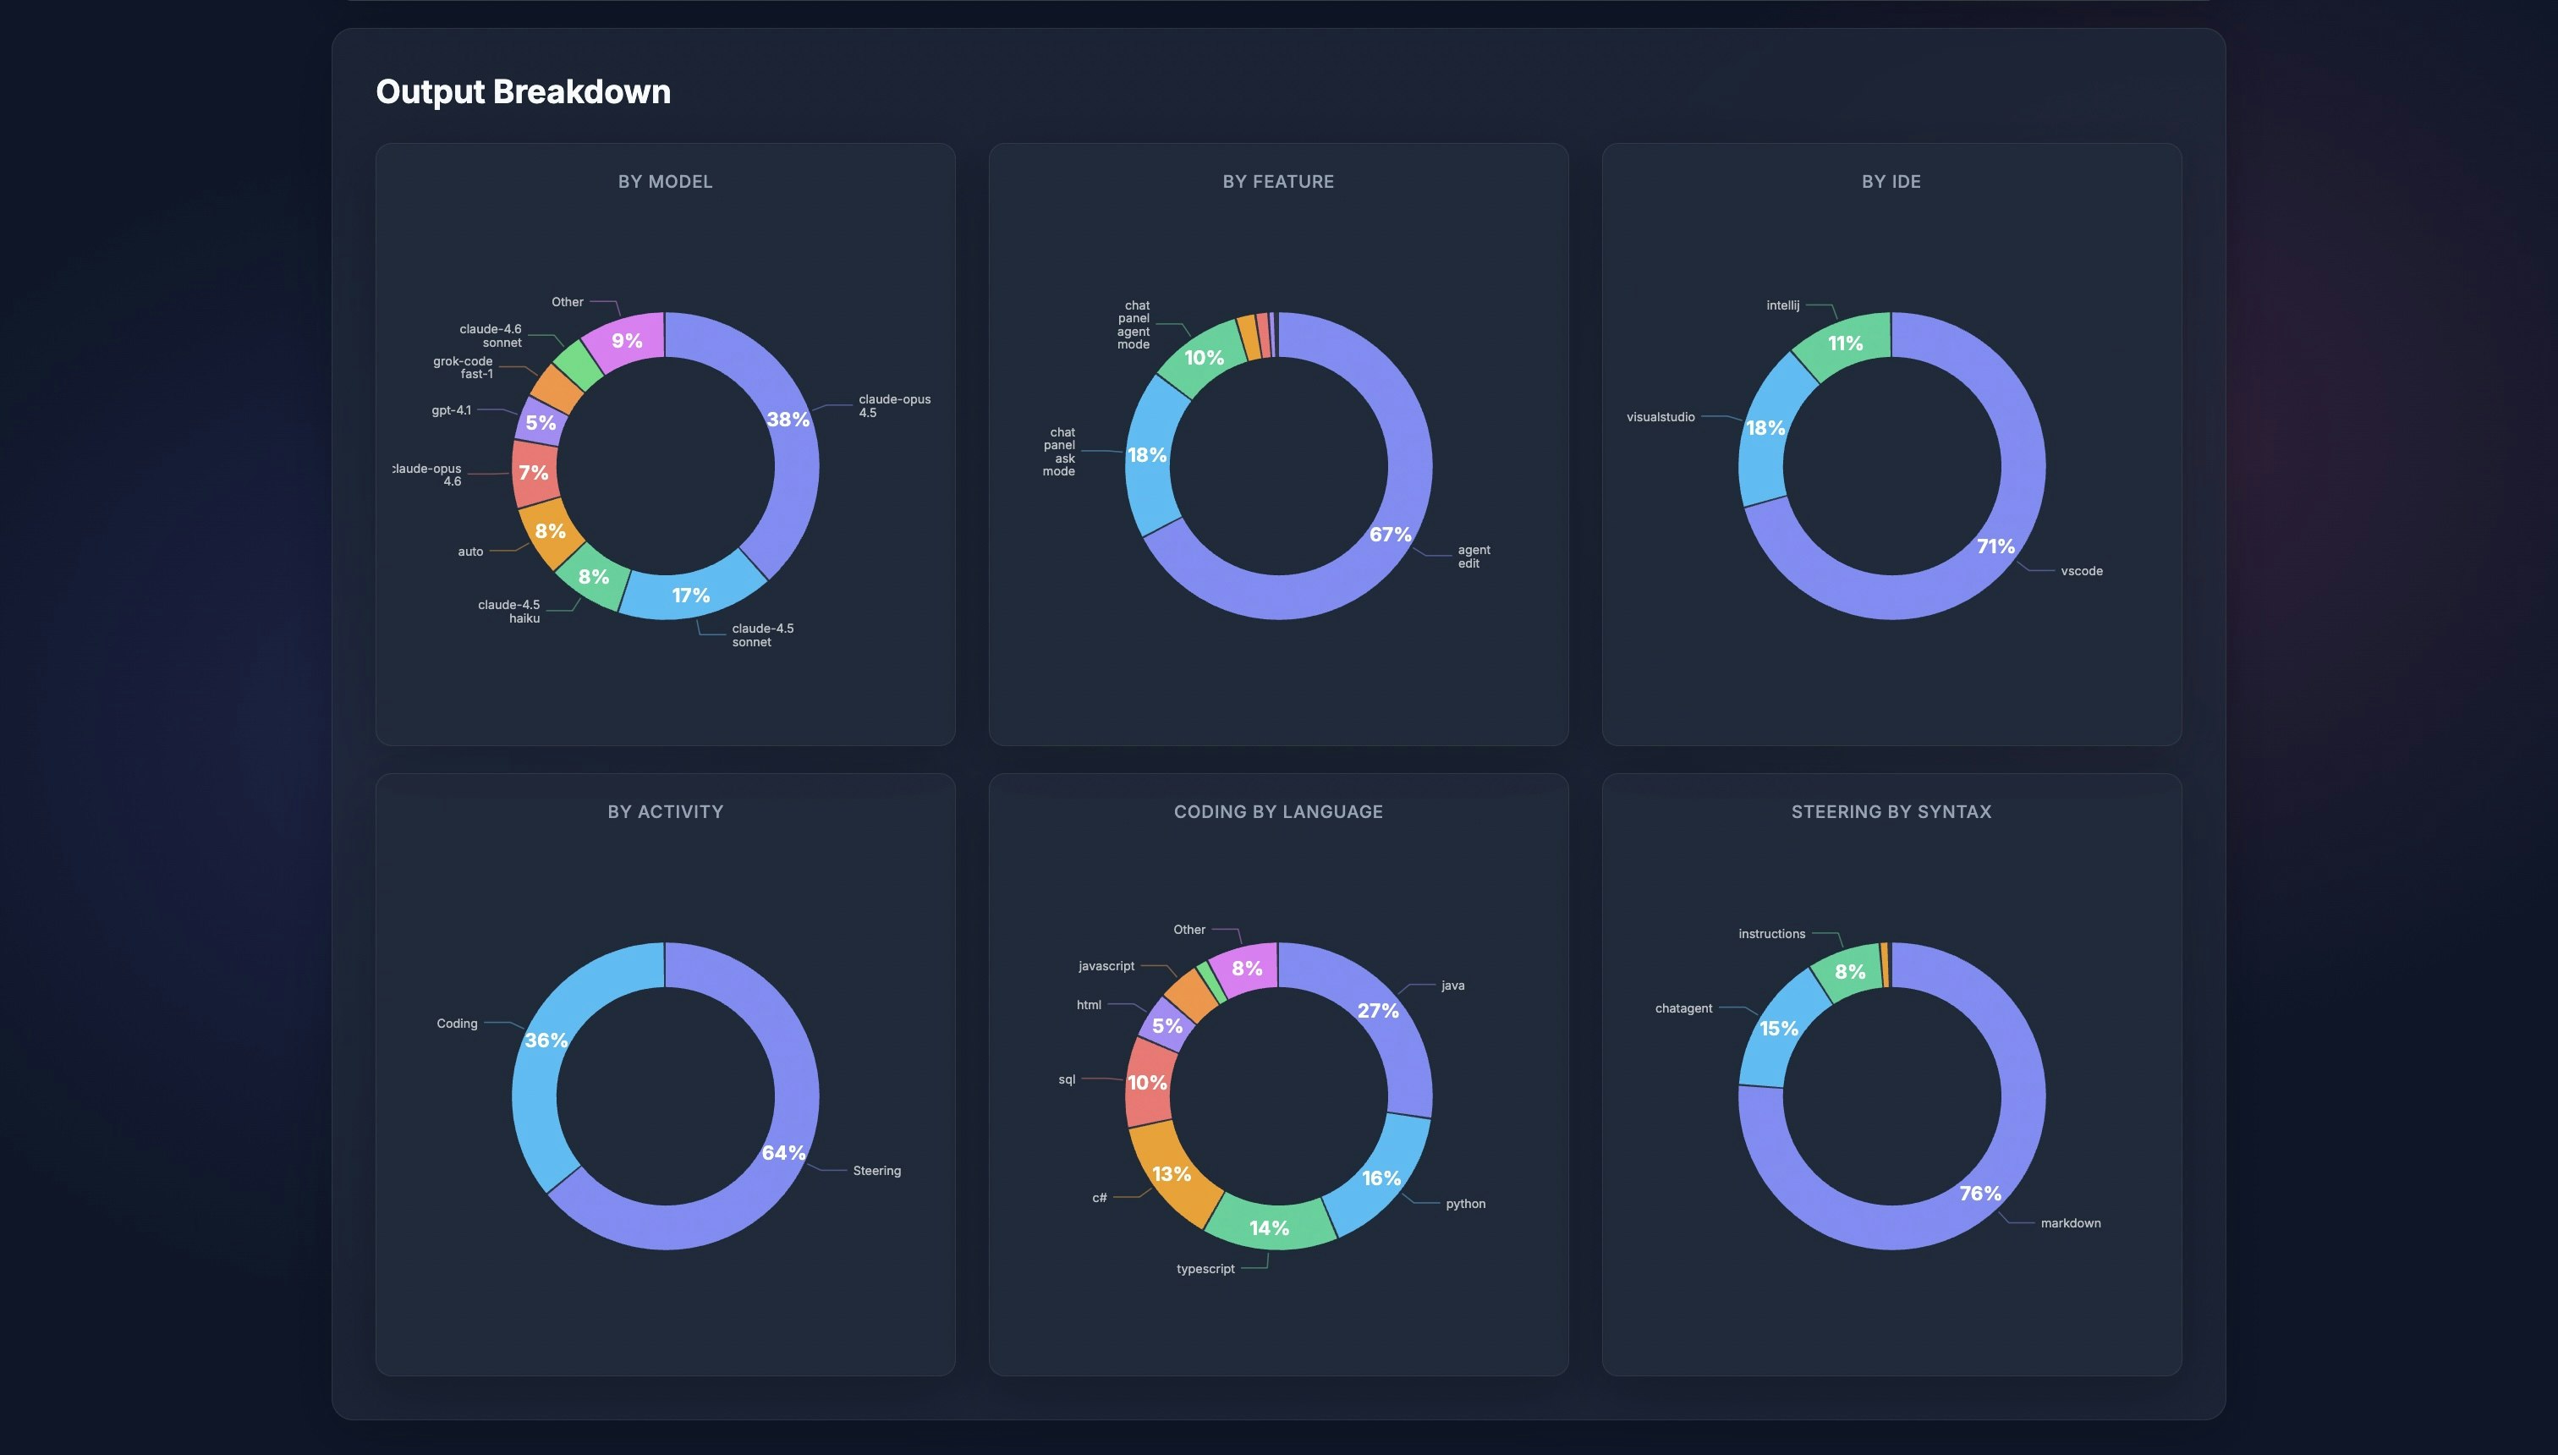Select the agent edit 67% segment
The height and width of the screenshot is (1455, 2558).
pos(1389,535)
